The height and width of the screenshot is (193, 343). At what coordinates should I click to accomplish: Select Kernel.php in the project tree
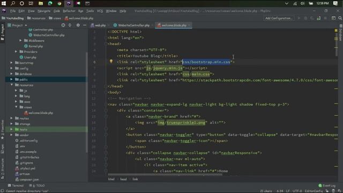click(x=34, y=46)
